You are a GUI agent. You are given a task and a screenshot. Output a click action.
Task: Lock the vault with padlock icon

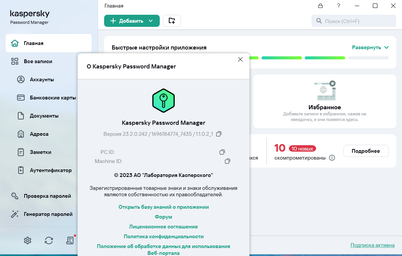320,6
